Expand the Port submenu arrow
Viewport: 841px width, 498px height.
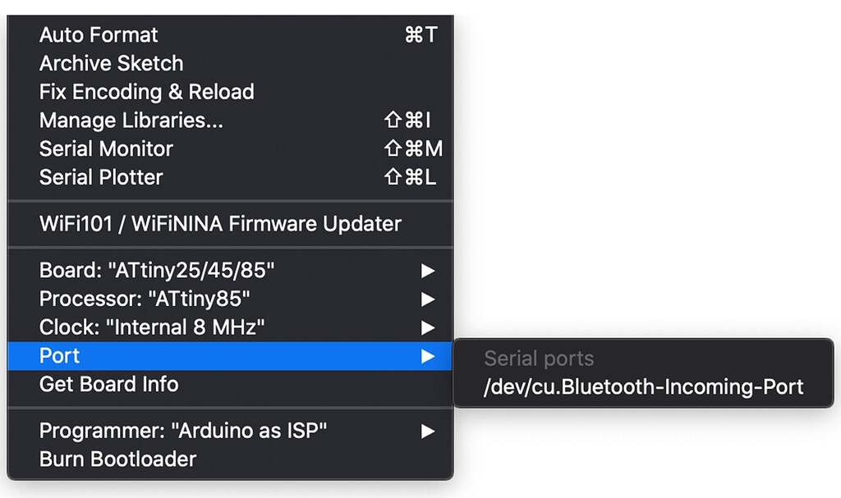click(427, 356)
